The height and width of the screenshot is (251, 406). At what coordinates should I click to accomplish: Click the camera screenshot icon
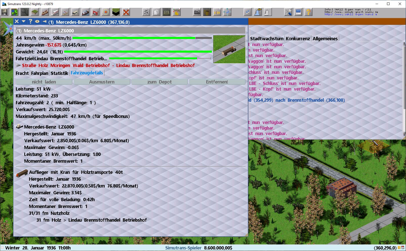coord(197,12)
